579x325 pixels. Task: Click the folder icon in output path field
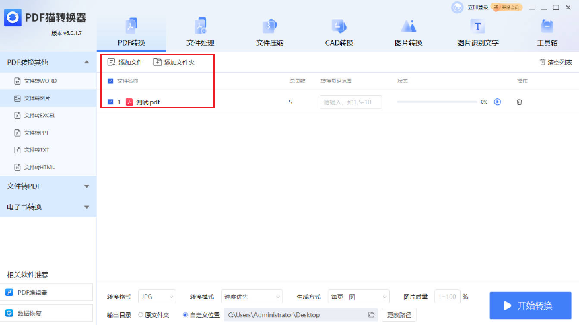(x=372, y=314)
